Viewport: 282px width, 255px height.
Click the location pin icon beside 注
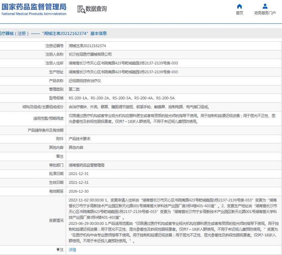point(58,250)
